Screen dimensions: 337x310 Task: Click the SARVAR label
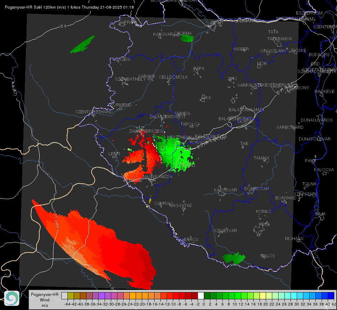(x=147, y=76)
